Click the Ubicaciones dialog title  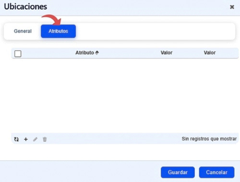click(25, 7)
